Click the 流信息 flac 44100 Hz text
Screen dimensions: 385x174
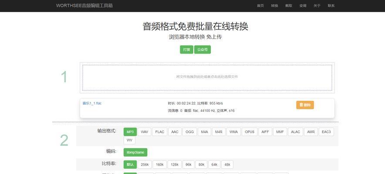(201, 110)
